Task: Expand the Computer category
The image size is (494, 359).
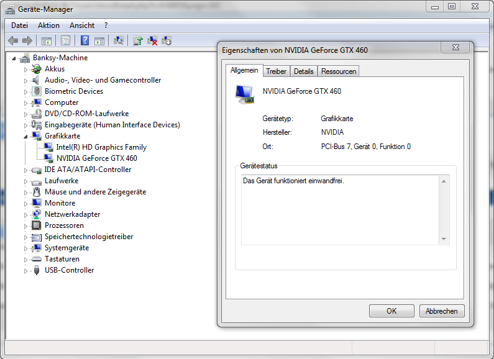Action: [26, 103]
